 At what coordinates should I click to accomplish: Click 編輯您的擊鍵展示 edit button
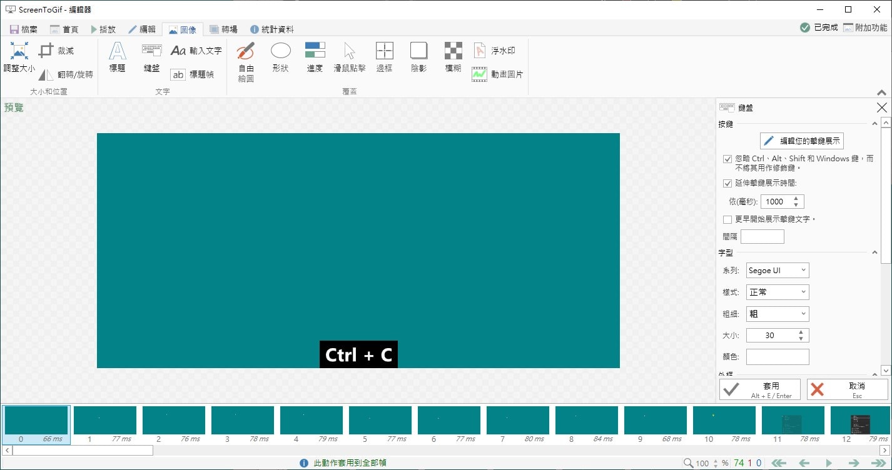click(x=801, y=141)
